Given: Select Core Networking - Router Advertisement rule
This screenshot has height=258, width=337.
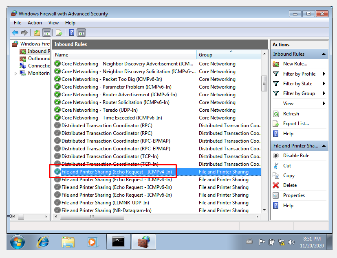Looking at the screenshot, I should coord(119,95).
